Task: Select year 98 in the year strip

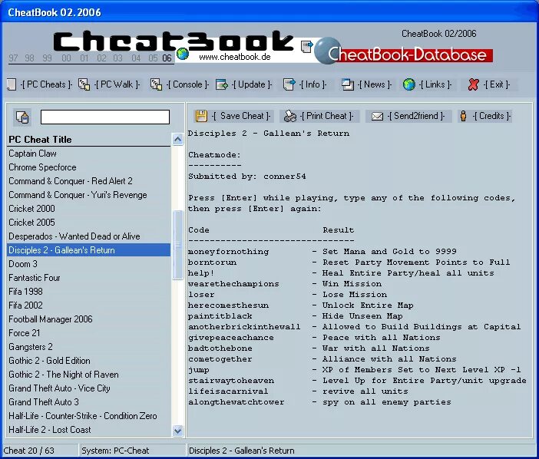Action: pyautogui.click(x=30, y=58)
